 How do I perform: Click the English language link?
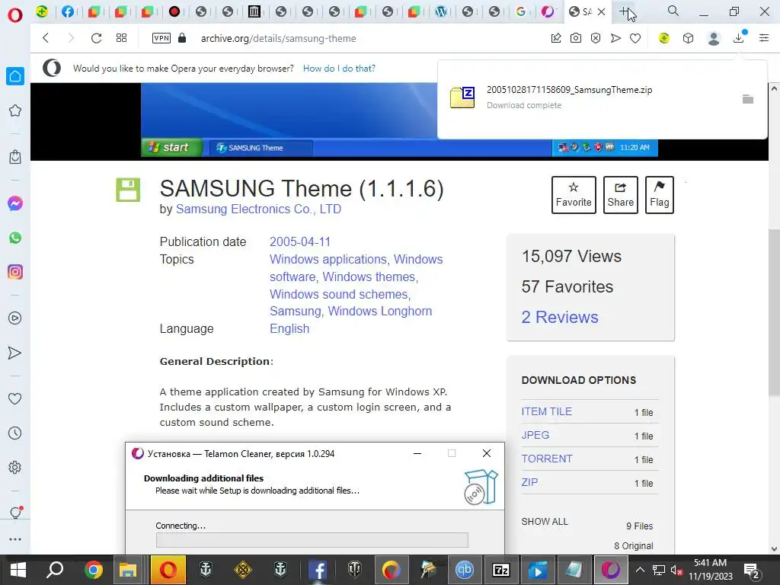point(289,328)
